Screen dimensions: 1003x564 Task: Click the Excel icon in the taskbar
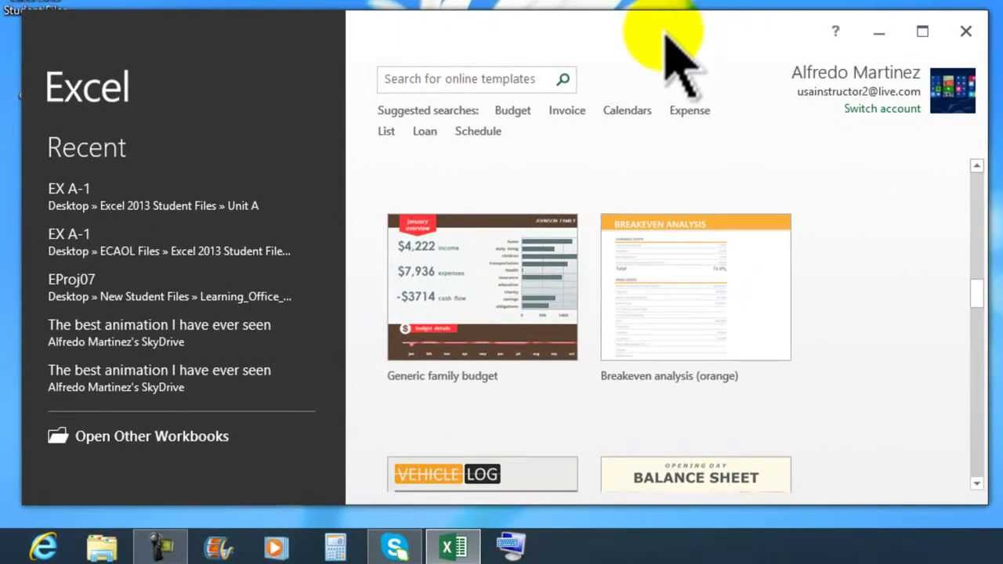[453, 547]
